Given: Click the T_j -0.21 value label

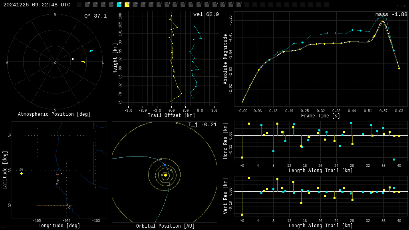Looking at the screenshot, I should coord(203,125).
